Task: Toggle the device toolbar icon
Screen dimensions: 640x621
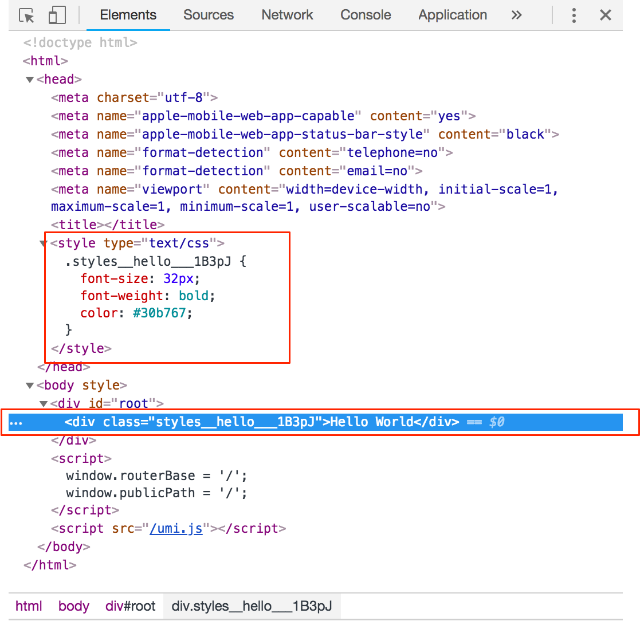Action: click(57, 15)
